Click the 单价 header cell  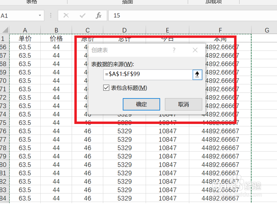point(25,39)
